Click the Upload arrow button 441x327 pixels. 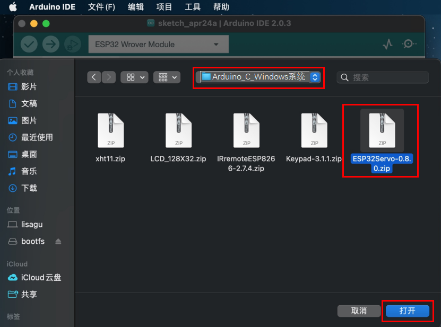pos(50,45)
